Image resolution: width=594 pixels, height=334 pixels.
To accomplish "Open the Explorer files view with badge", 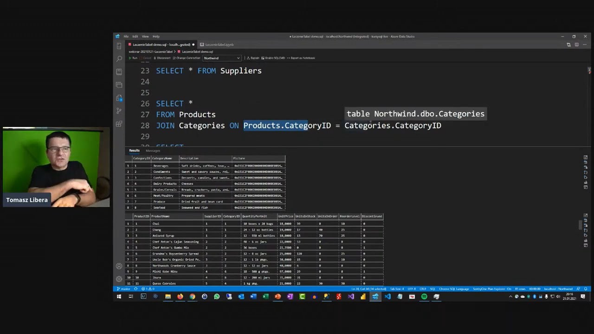I will (x=119, y=98).
